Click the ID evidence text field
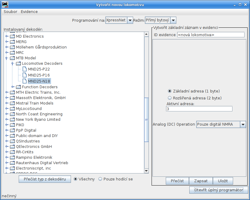 [x=211, y=35]
